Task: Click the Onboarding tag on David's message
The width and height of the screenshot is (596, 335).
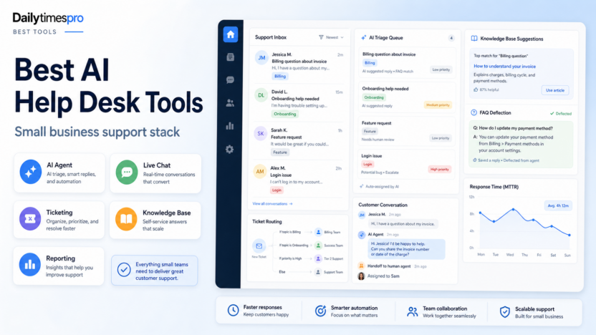Action: point(284,114)
